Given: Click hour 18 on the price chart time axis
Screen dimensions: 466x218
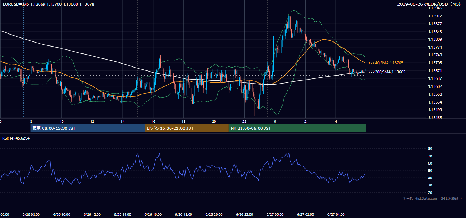Looking at the screenshot, I should tap(184, 121).
